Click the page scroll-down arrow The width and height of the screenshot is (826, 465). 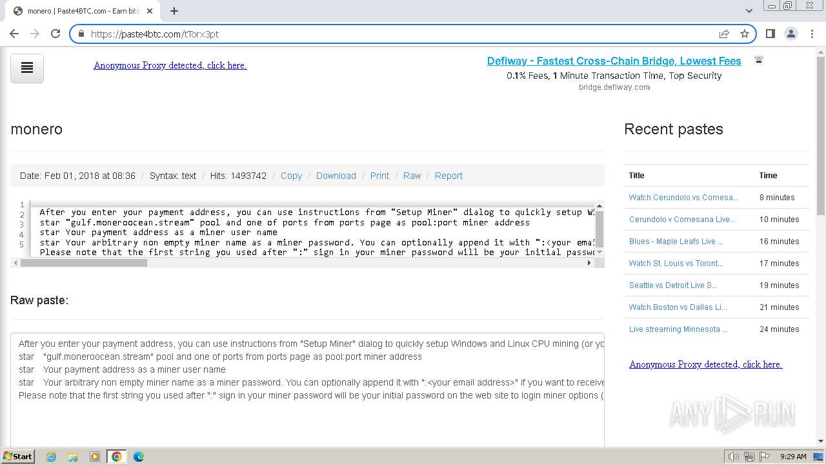pos(820,441)
